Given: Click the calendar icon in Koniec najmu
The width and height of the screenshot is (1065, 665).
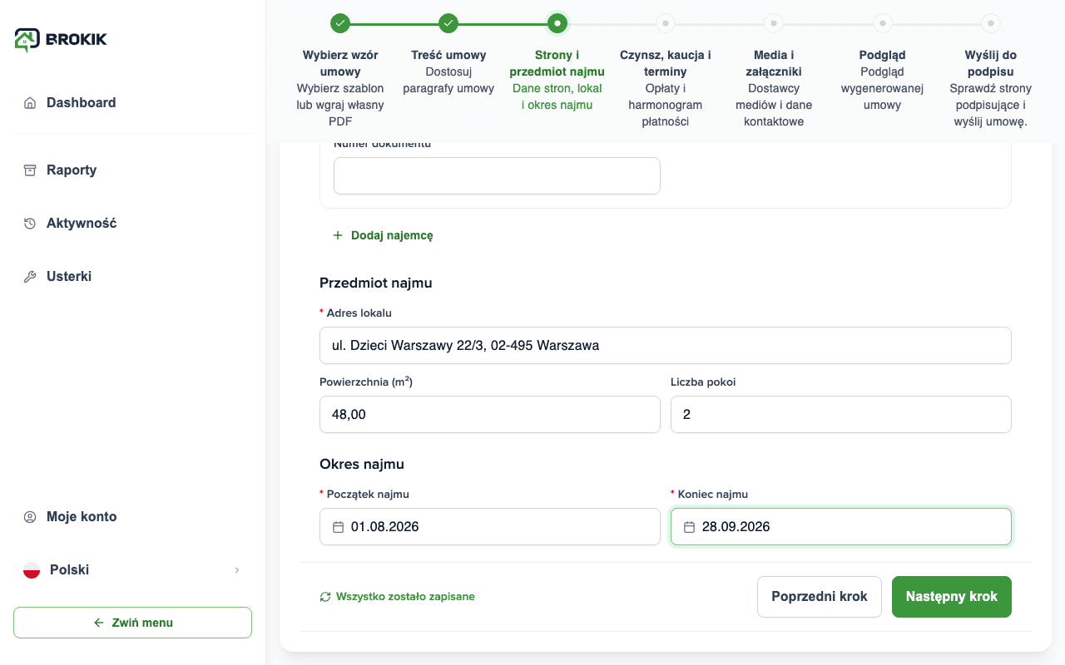Looking at the screenshot, I should pyautogui.click(x=690, y=527).
